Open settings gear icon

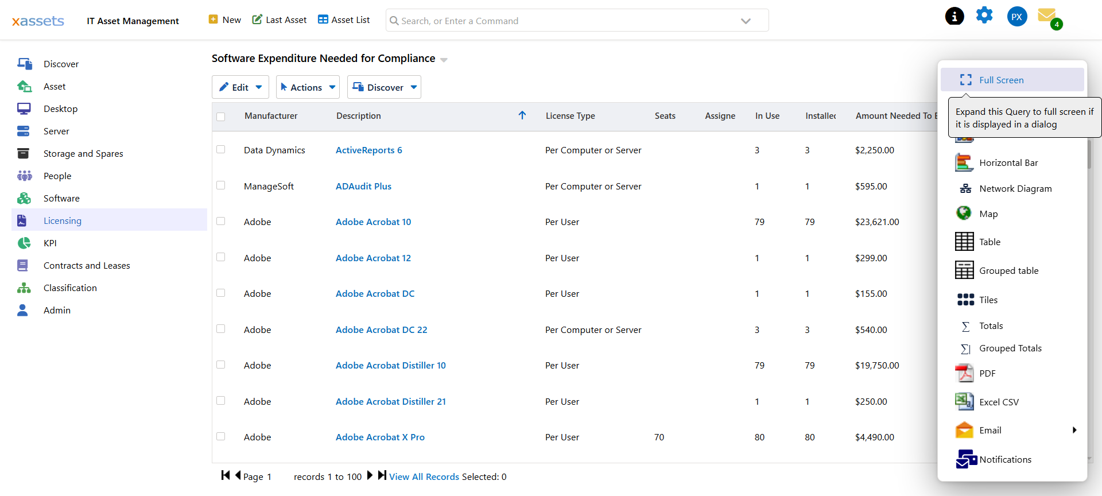point(984,15)
